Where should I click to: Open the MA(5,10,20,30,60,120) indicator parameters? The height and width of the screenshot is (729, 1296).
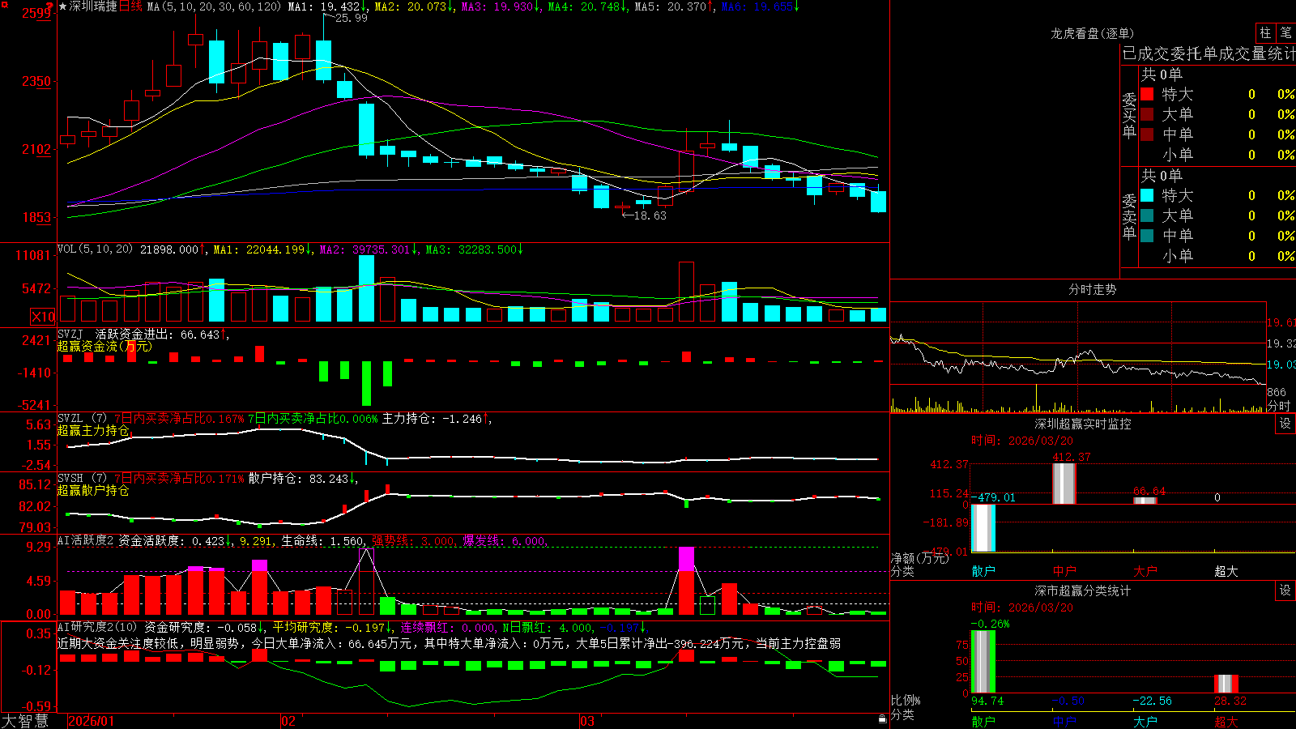coord(214,6)
